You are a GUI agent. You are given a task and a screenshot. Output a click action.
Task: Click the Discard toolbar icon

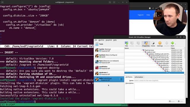(167, 44)
